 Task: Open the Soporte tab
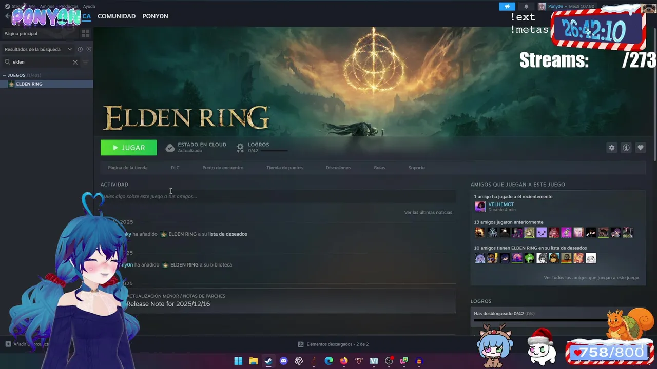tap(416, 168)
